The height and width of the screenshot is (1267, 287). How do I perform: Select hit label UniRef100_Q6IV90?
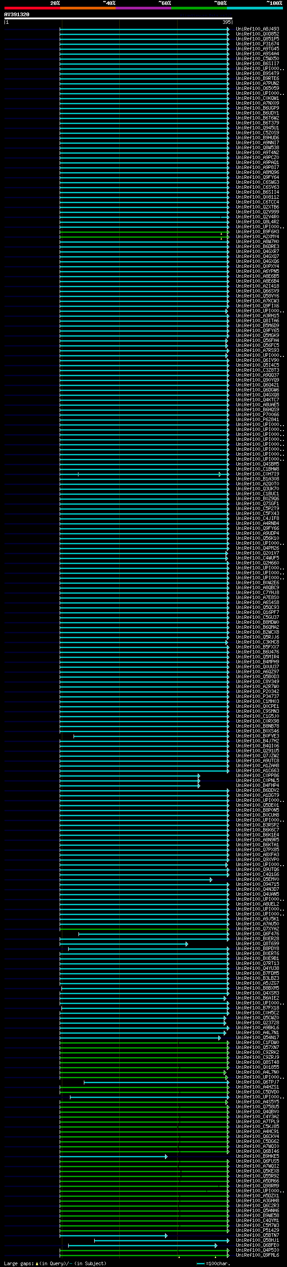tap(257, 360)
